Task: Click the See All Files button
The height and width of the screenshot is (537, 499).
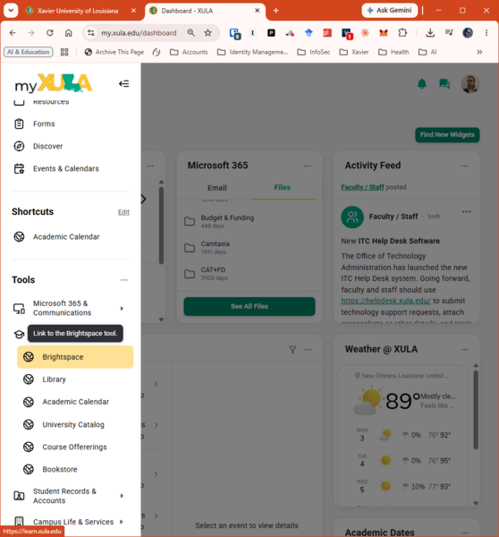Action: (x=249, y=306)
